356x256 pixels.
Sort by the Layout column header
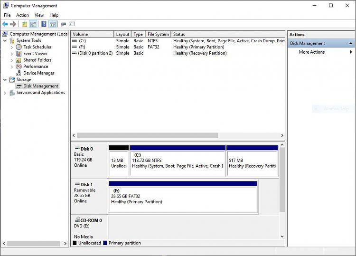[122, 34]
